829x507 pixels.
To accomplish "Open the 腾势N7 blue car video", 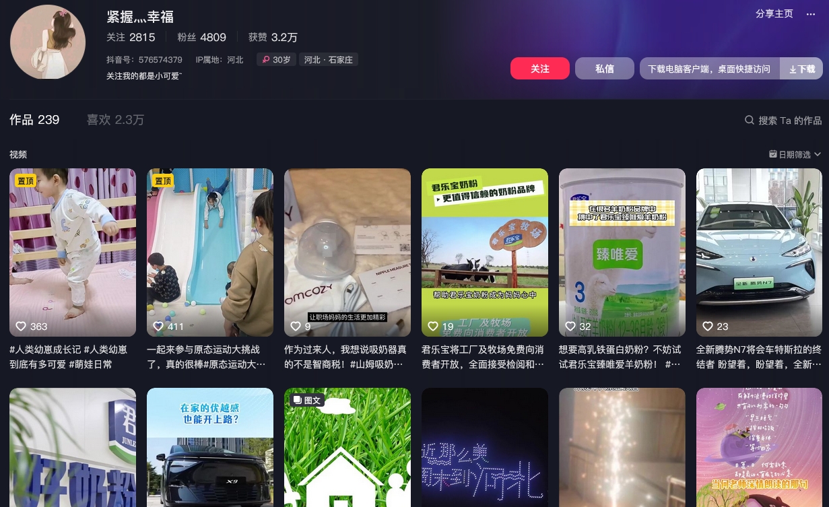I will (760, 252).
